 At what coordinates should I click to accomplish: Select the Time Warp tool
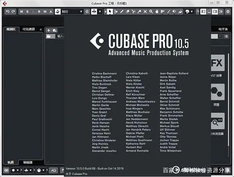coord(163,11)
